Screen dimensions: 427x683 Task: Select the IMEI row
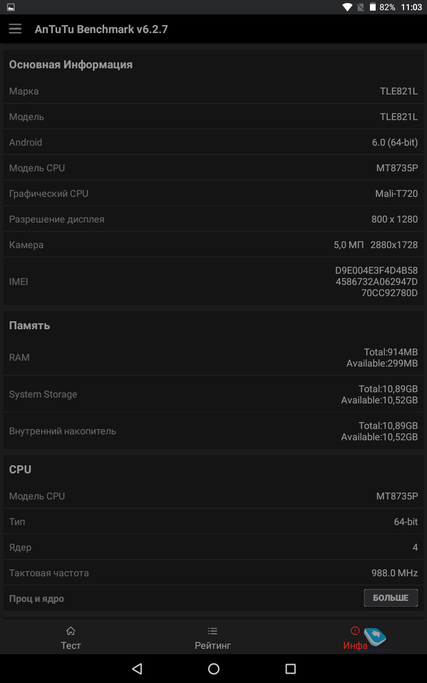point(213,281)
